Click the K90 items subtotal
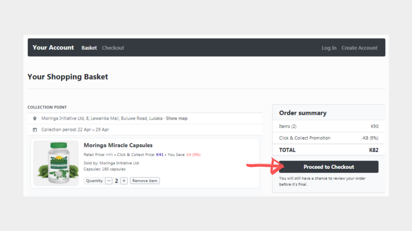The width and height of the screenshot is (412, 231). 375,126
